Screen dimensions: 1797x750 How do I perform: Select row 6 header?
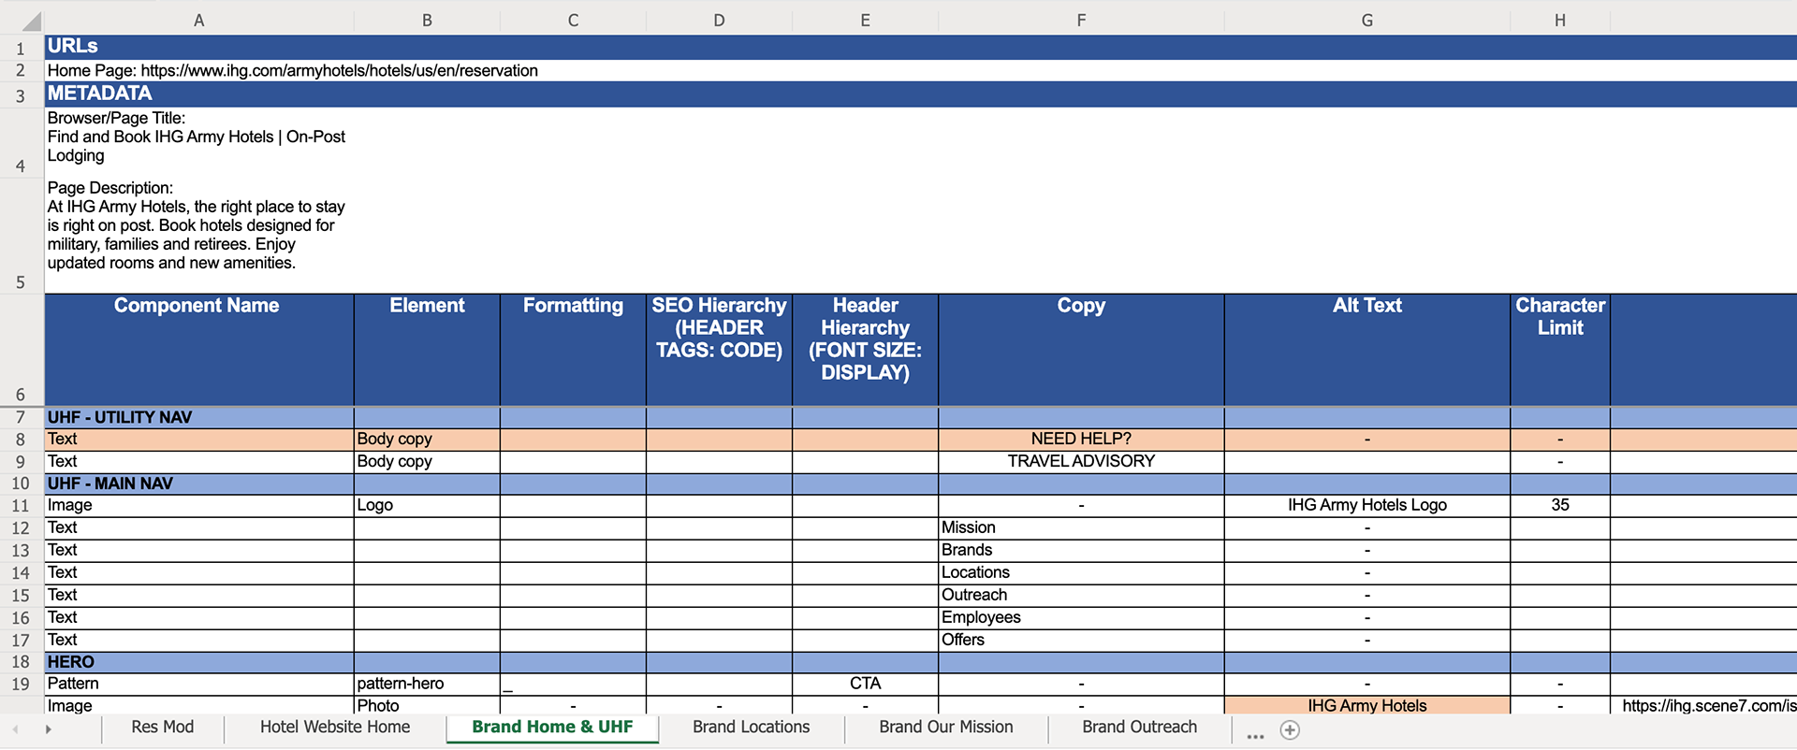click(21, 350)
